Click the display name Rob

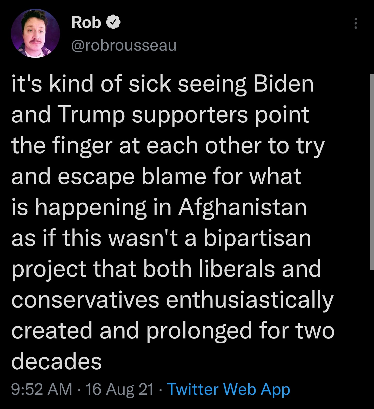(86, 23)
